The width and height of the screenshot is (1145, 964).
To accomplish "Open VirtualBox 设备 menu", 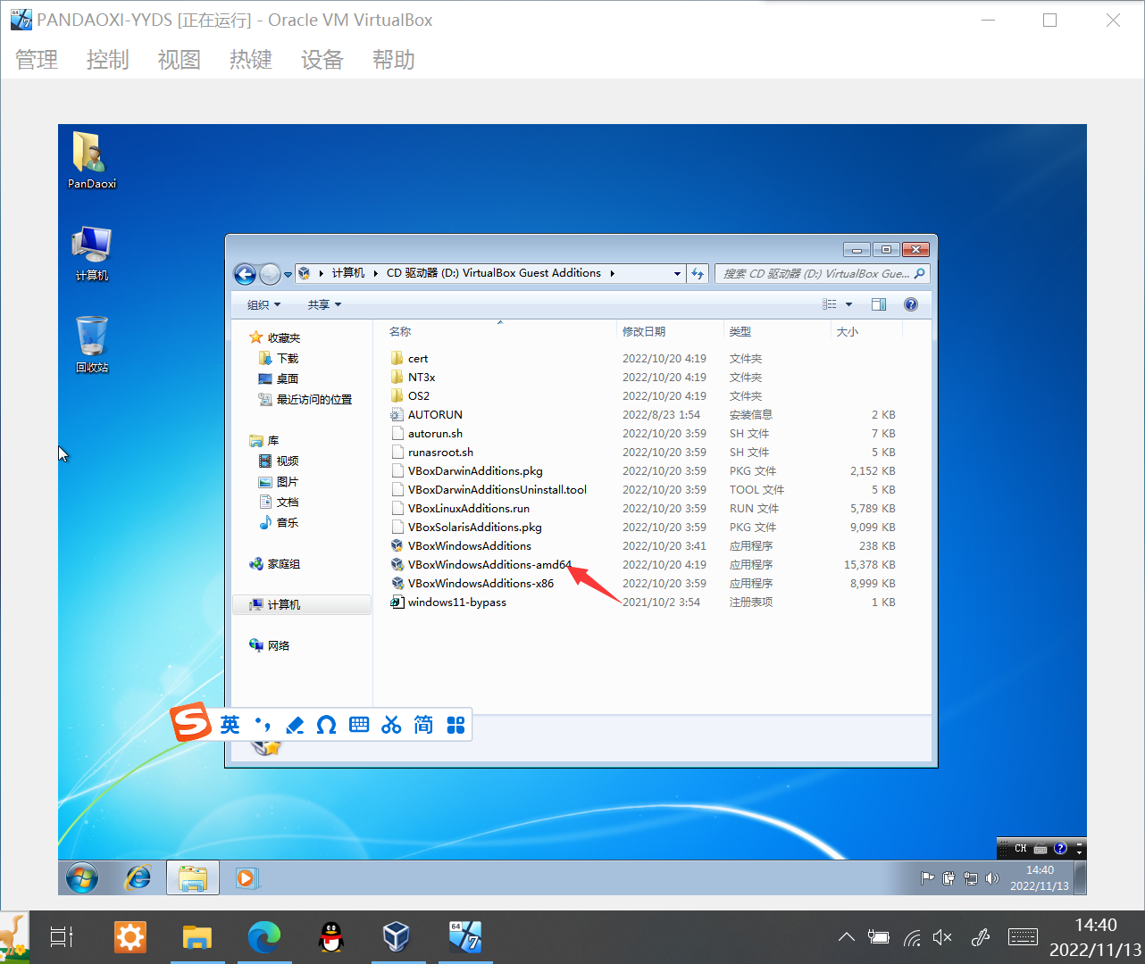I will (322, 60).
